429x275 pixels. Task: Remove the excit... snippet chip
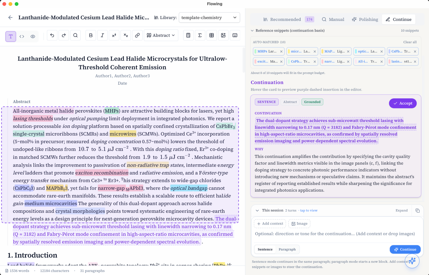281,62
